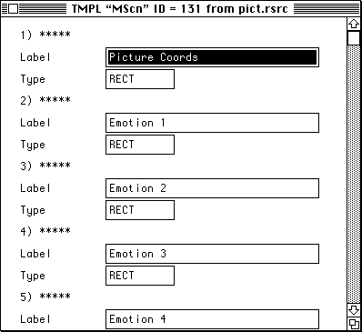
Task: Click the scroll down arrow
Action: click(x=354, y=310)
